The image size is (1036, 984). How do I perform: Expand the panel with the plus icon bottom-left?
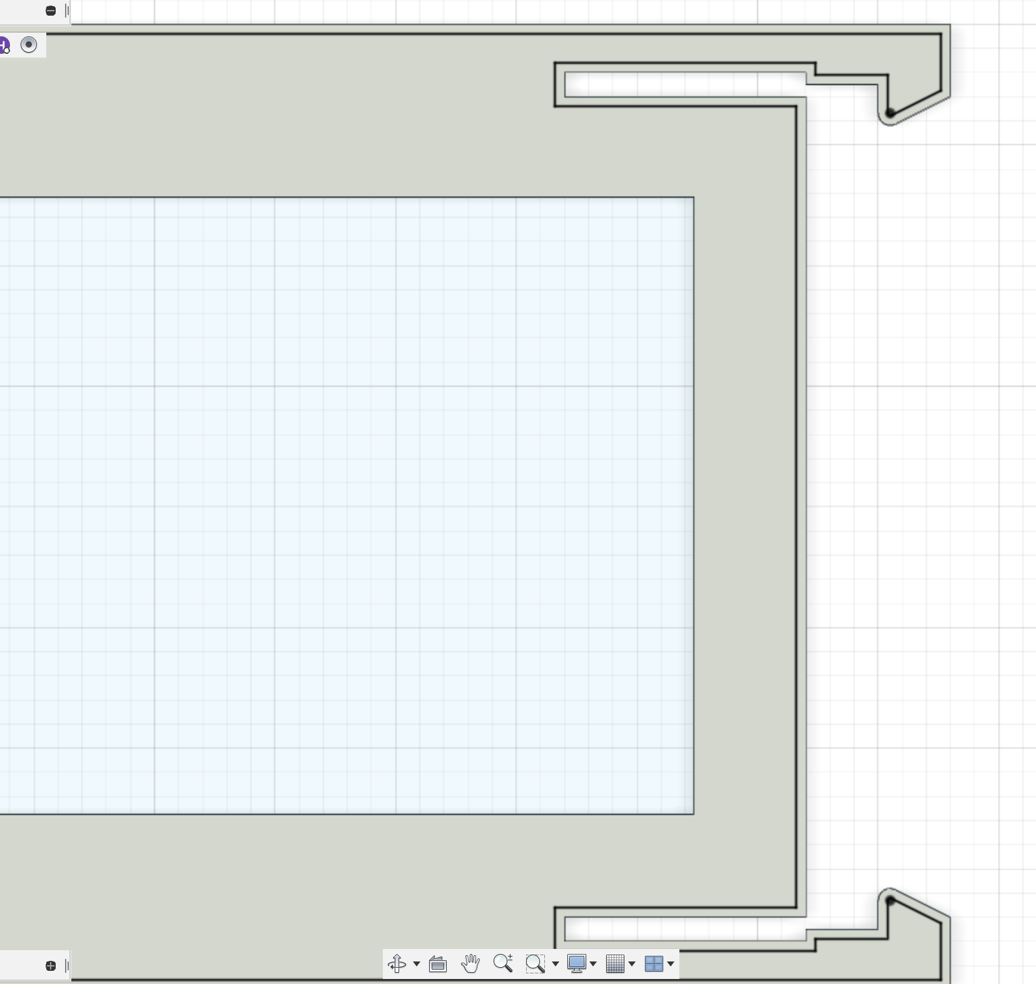point(50,966)
